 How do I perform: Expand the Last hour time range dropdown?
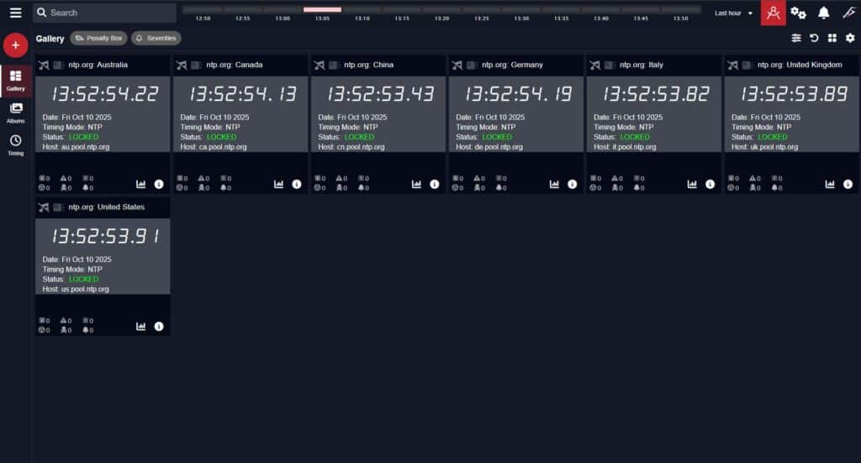pos(733,13)
